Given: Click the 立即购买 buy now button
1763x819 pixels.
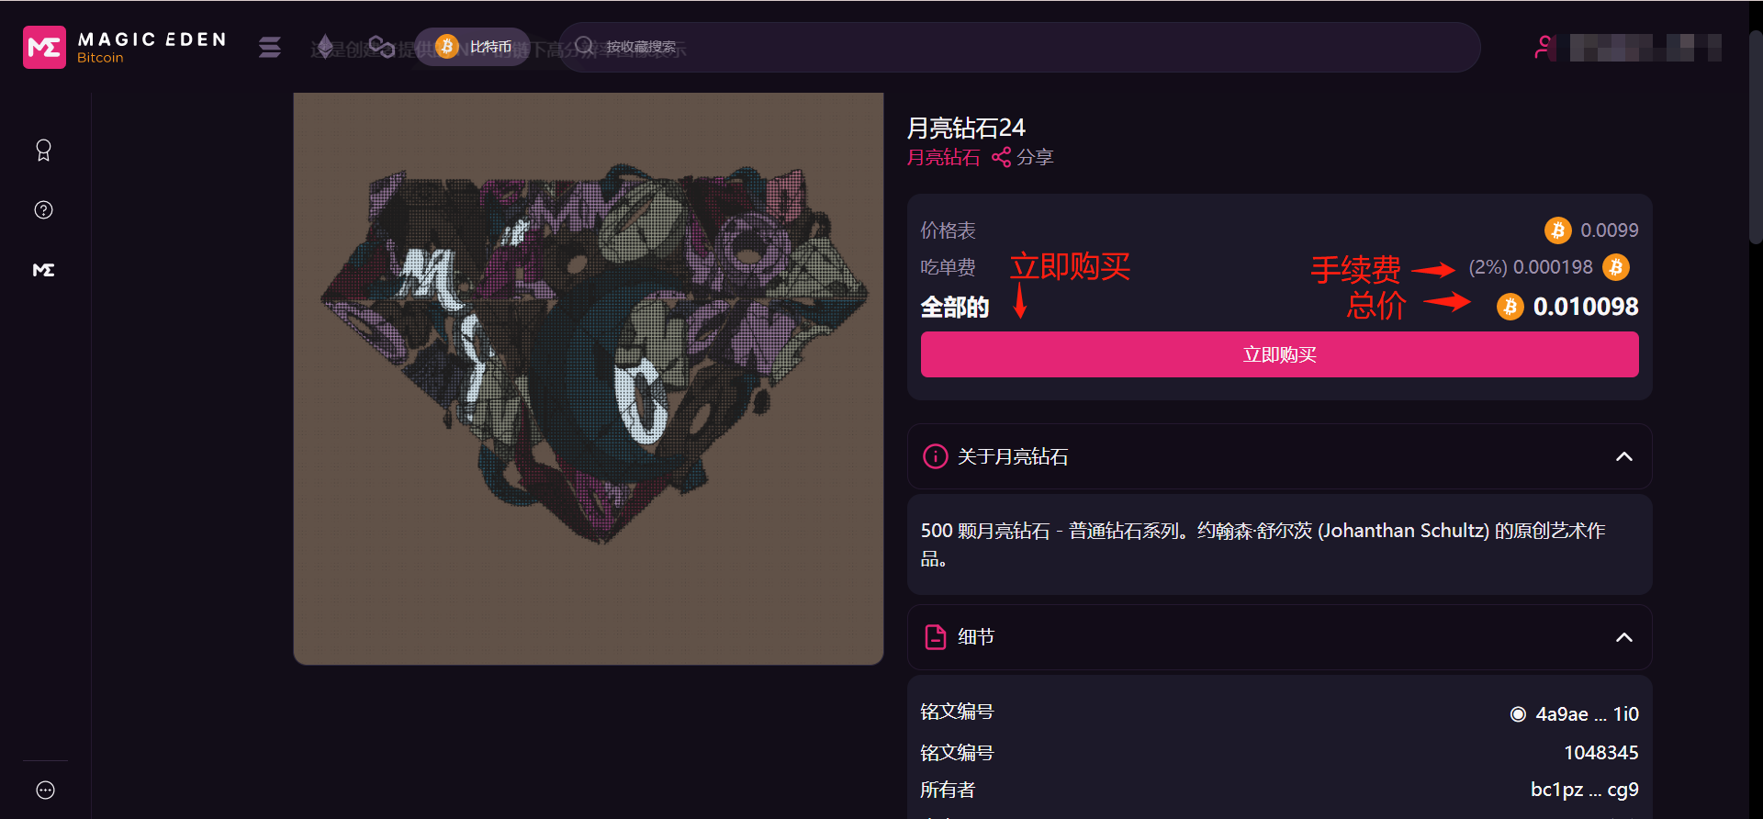Looking at the screenshot, I should click(1279, 354).
